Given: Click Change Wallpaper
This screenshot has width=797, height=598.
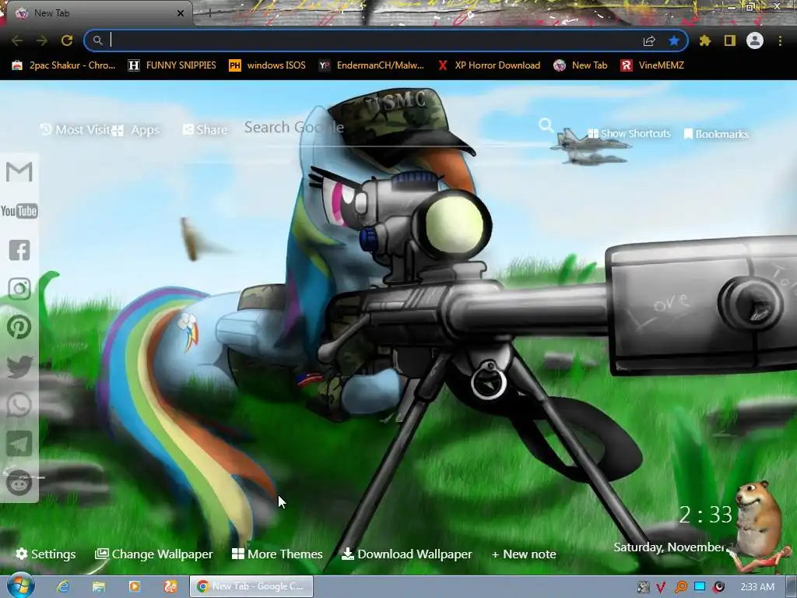Looking at the screenshot, I should point(154,554).
